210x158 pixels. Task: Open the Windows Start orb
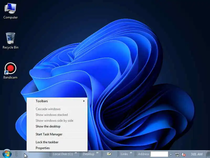pyautogui.click(x=7, y=154)
